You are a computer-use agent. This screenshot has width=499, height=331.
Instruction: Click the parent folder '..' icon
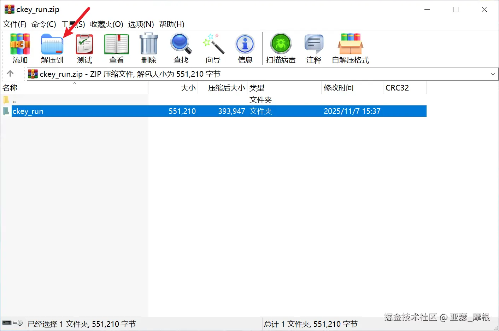pyautogui.click(x=6, y=100)
